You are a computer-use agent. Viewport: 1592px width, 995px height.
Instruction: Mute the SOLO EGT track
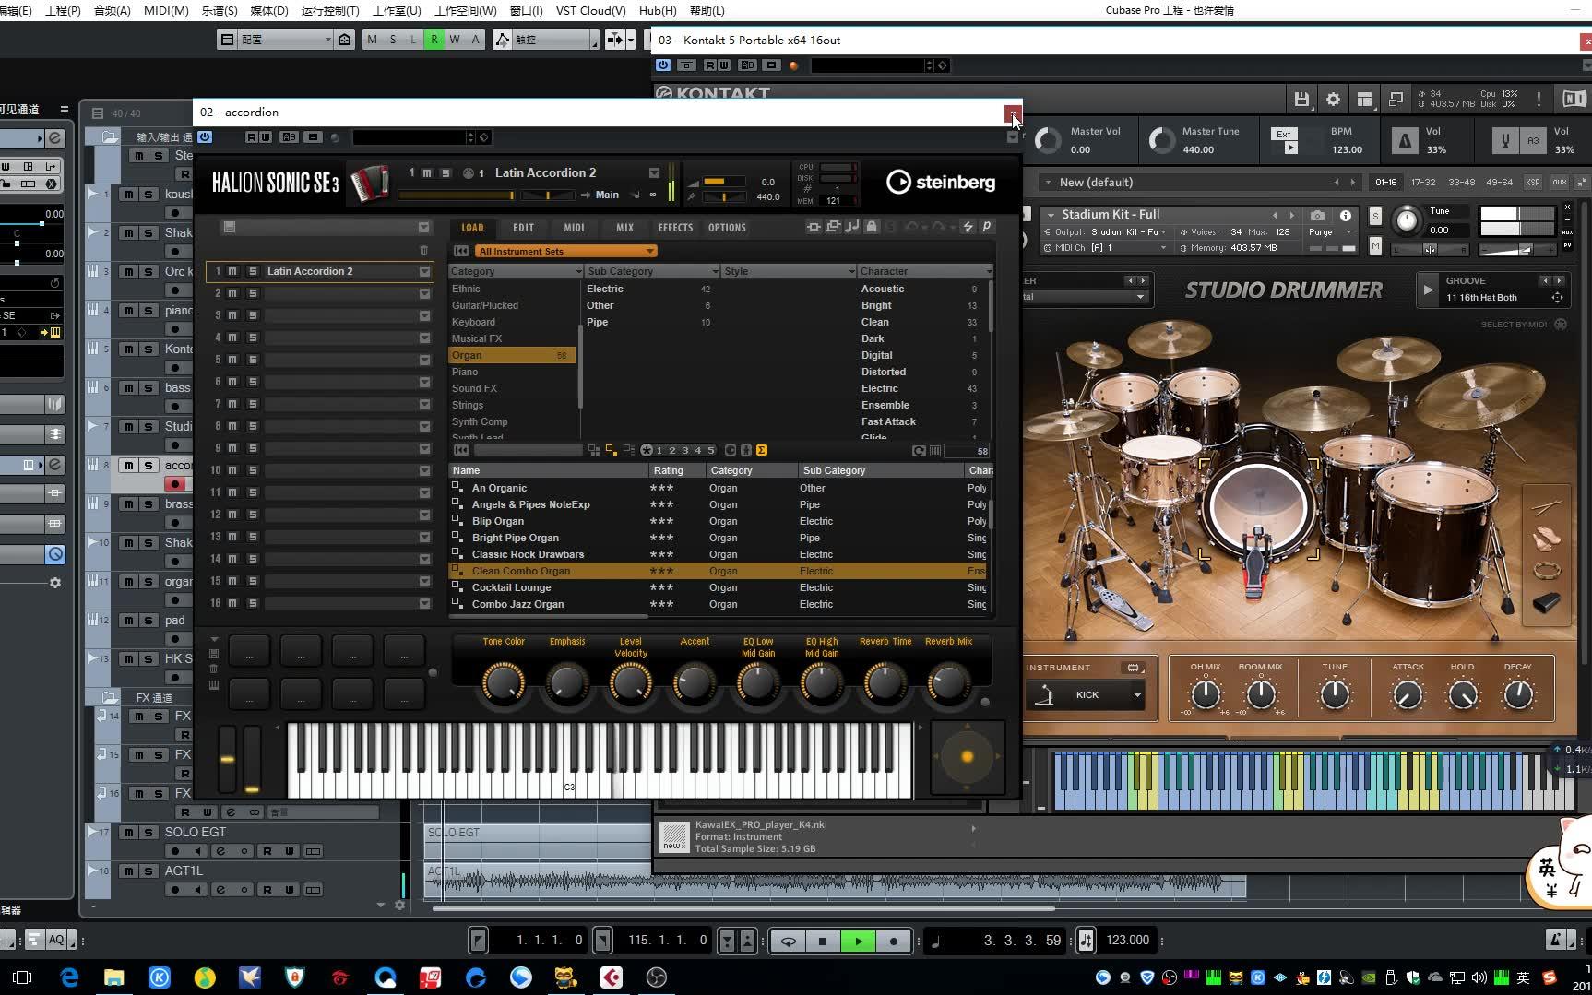(128, 832)
